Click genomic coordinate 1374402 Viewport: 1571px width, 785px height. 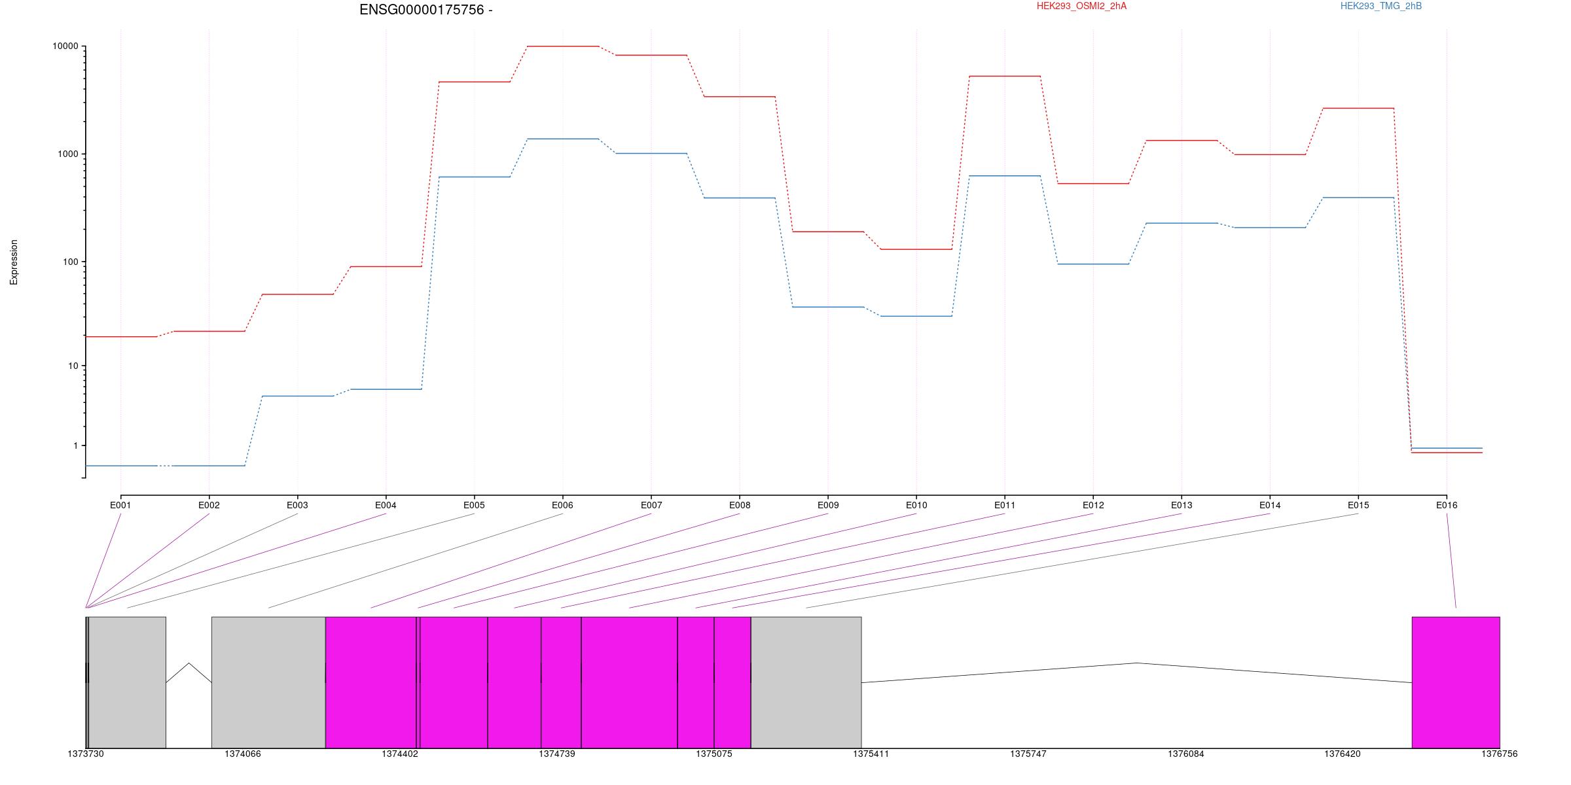point(400,754)
